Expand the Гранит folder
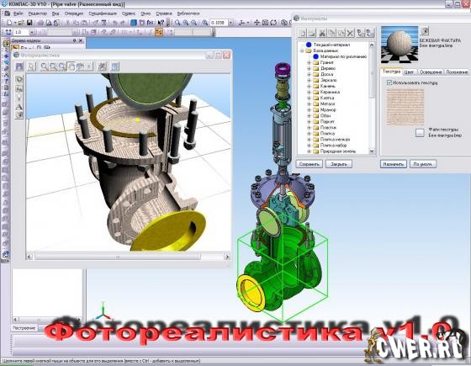 tap(309, 62)
